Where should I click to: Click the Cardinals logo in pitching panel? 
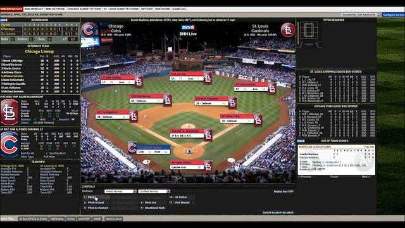click(9, 113)
